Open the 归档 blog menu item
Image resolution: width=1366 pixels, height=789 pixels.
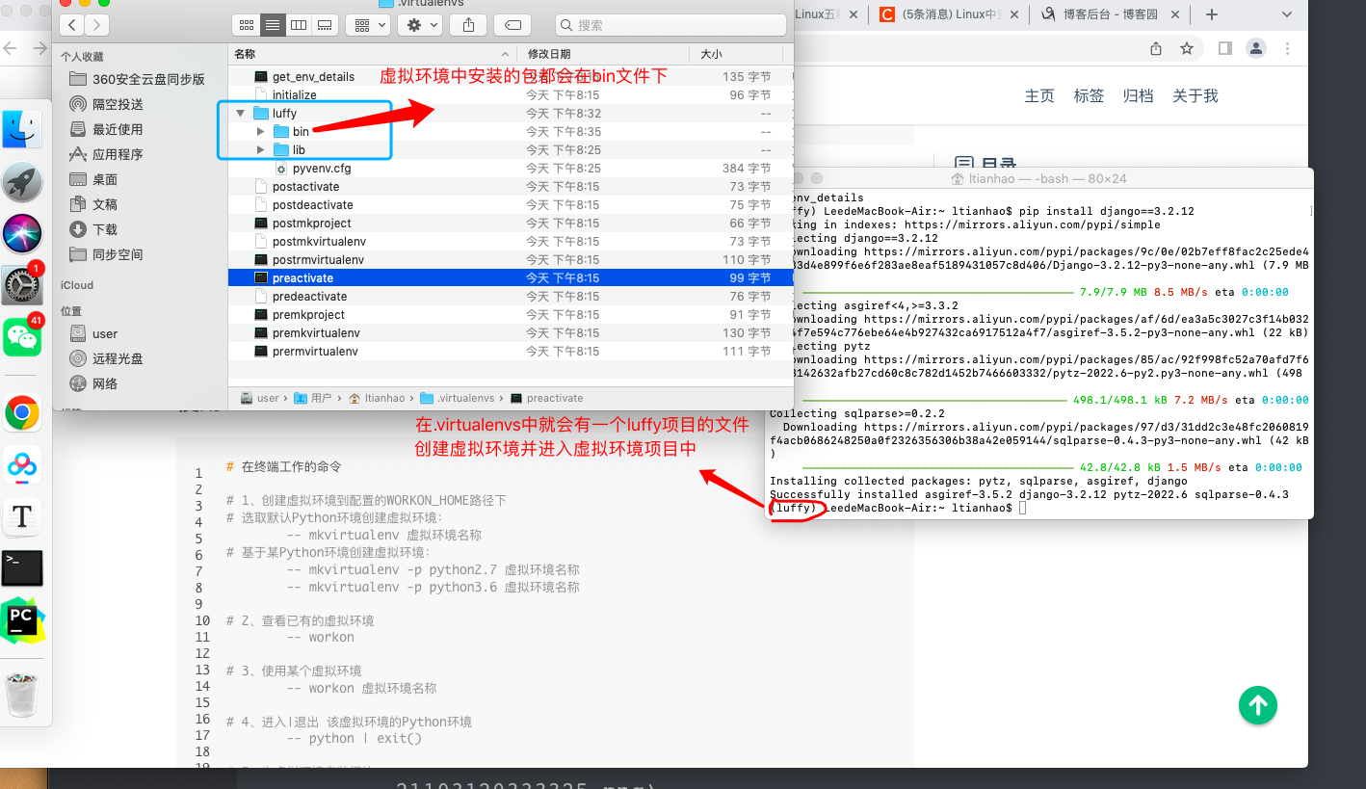pyautogui.click(x=1138, y=95)
